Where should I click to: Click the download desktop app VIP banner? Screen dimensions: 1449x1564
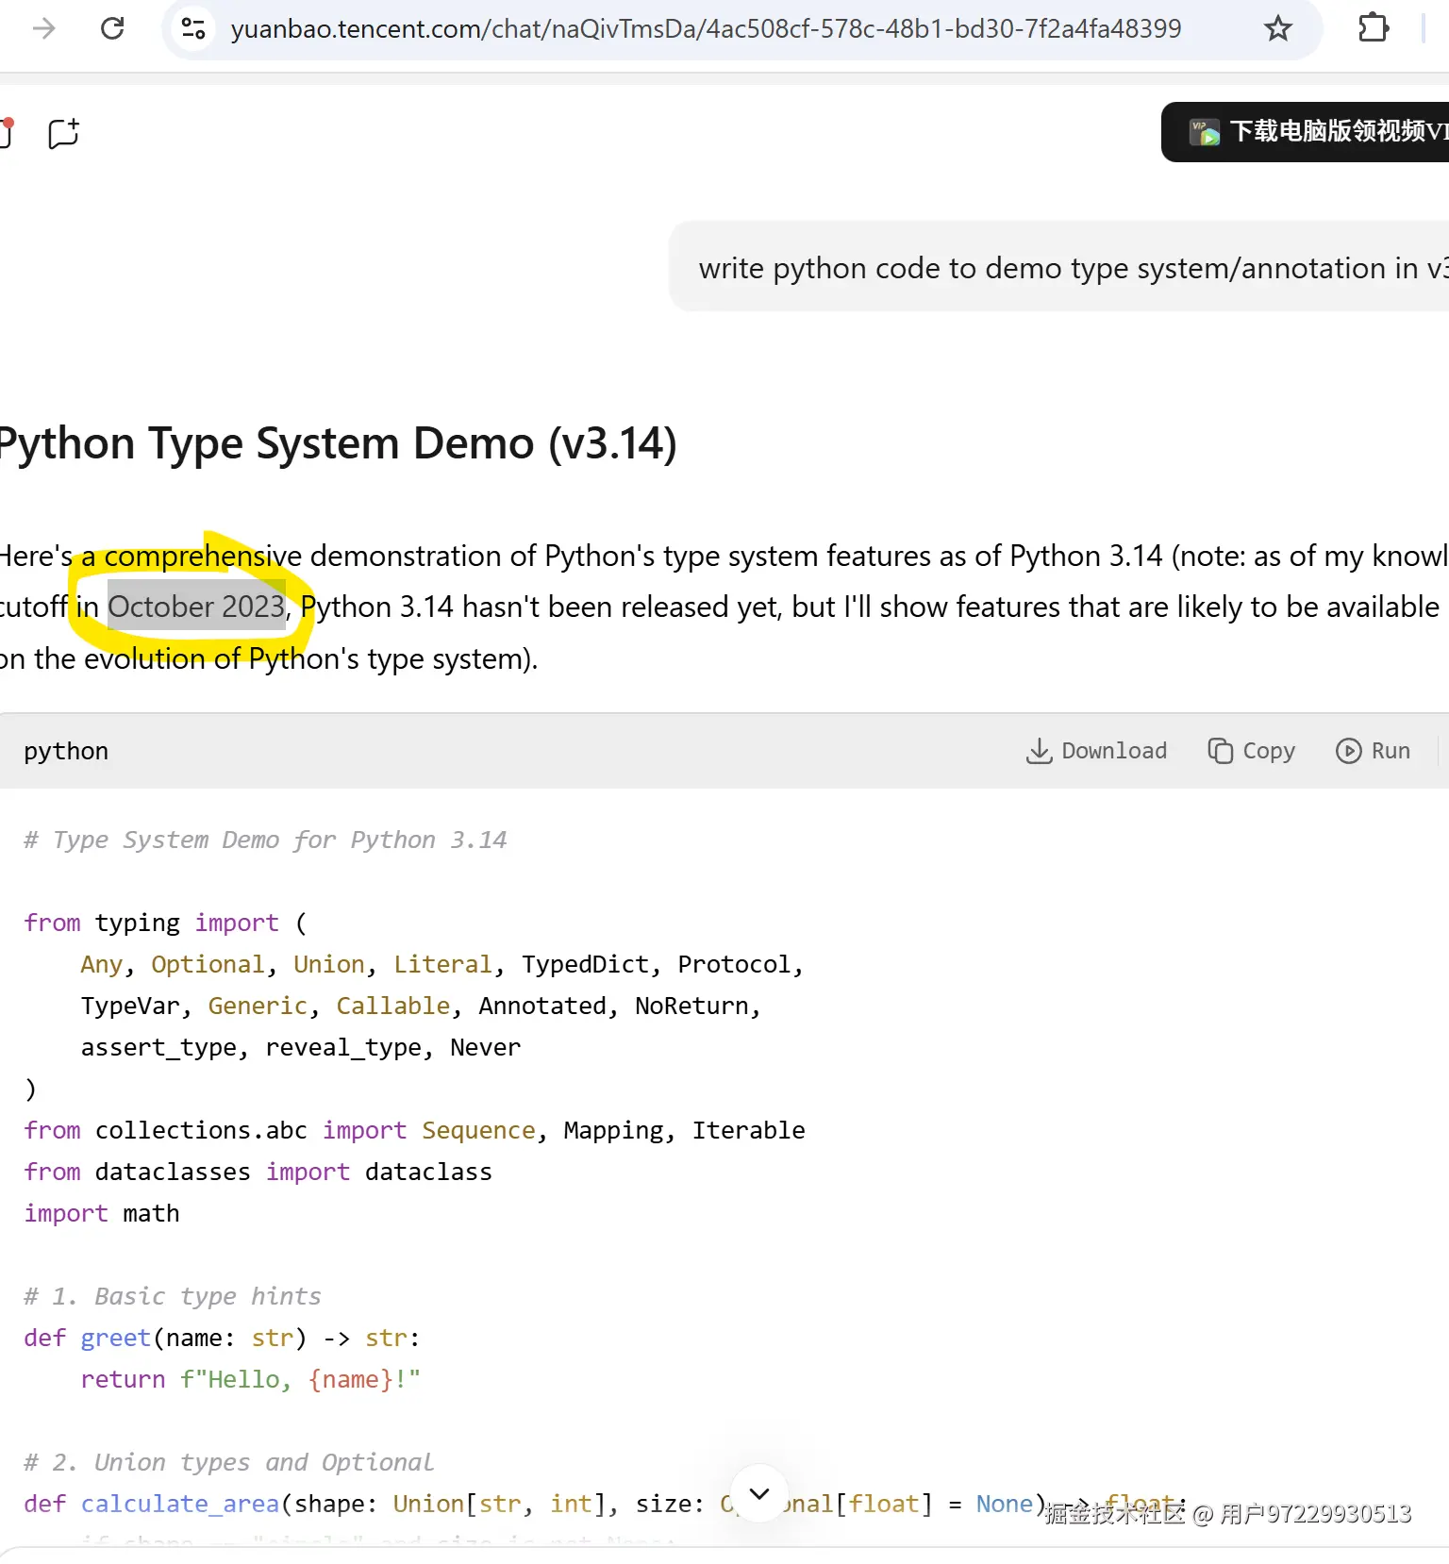pyautogui.click(x=1321, y=132)
